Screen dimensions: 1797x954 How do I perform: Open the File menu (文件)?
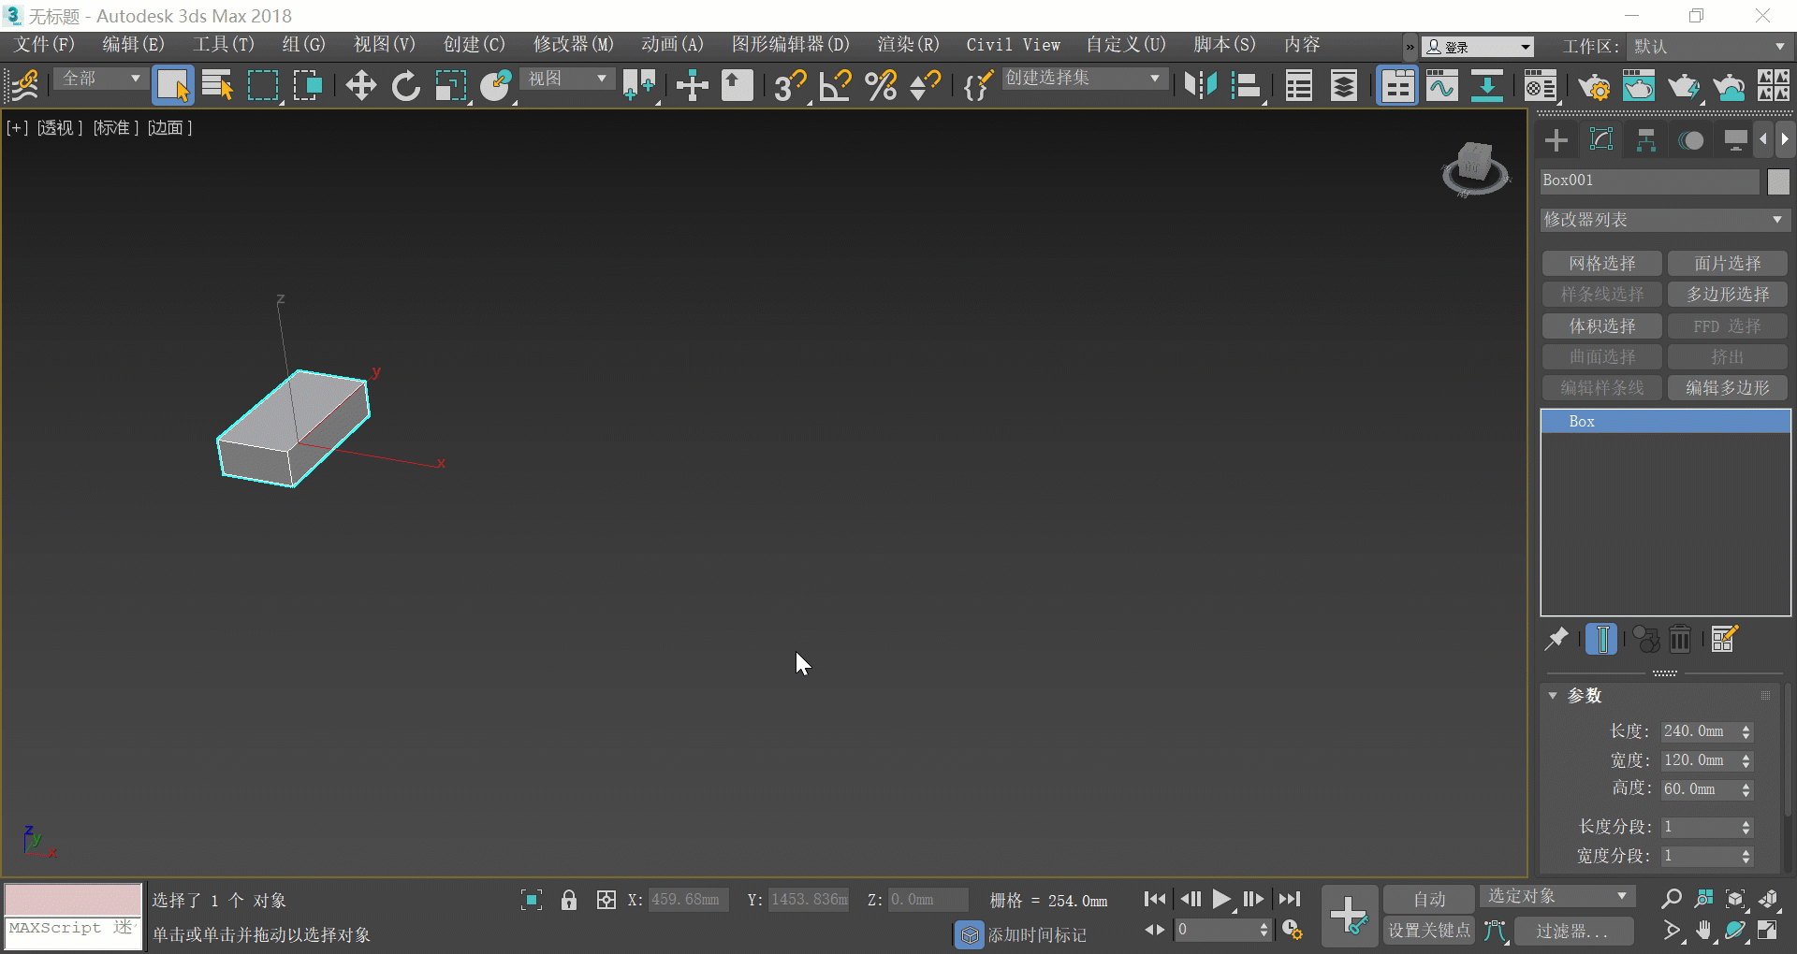point(44,45)
